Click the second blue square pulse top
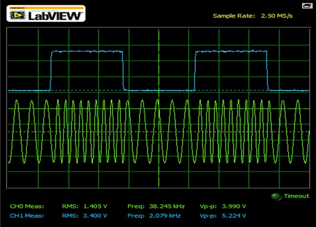 tap(231, 52)
